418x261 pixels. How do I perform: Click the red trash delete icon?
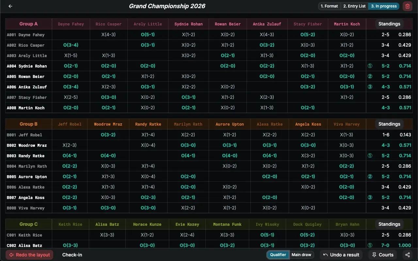tap(408, 6)
